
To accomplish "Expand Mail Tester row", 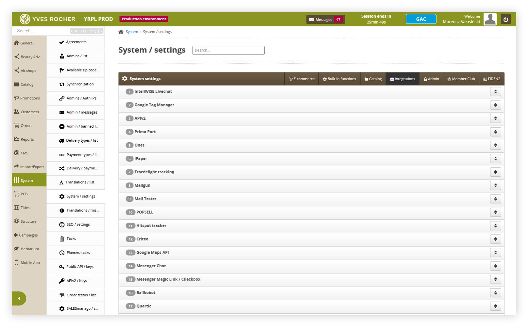I will (x=495, y=199).
